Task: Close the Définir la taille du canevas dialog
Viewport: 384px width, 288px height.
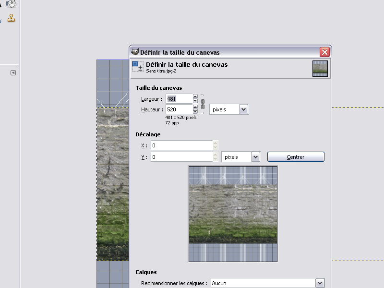Action: (325, 52)
